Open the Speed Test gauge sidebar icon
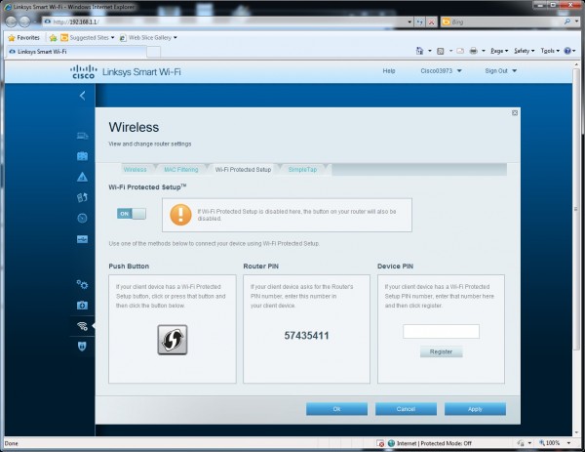This screenshot has width=585, height=452. pyautogui.click(x=83, y=218)
